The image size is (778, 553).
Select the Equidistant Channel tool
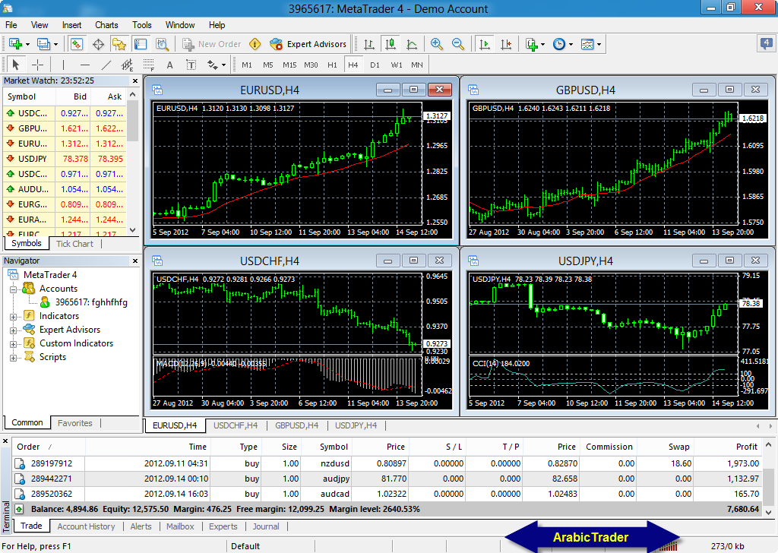coord(127,65)
